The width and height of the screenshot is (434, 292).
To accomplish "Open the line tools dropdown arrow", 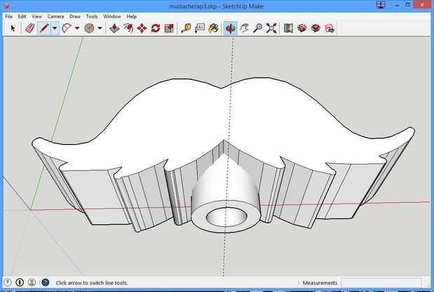I will point(55,28).
